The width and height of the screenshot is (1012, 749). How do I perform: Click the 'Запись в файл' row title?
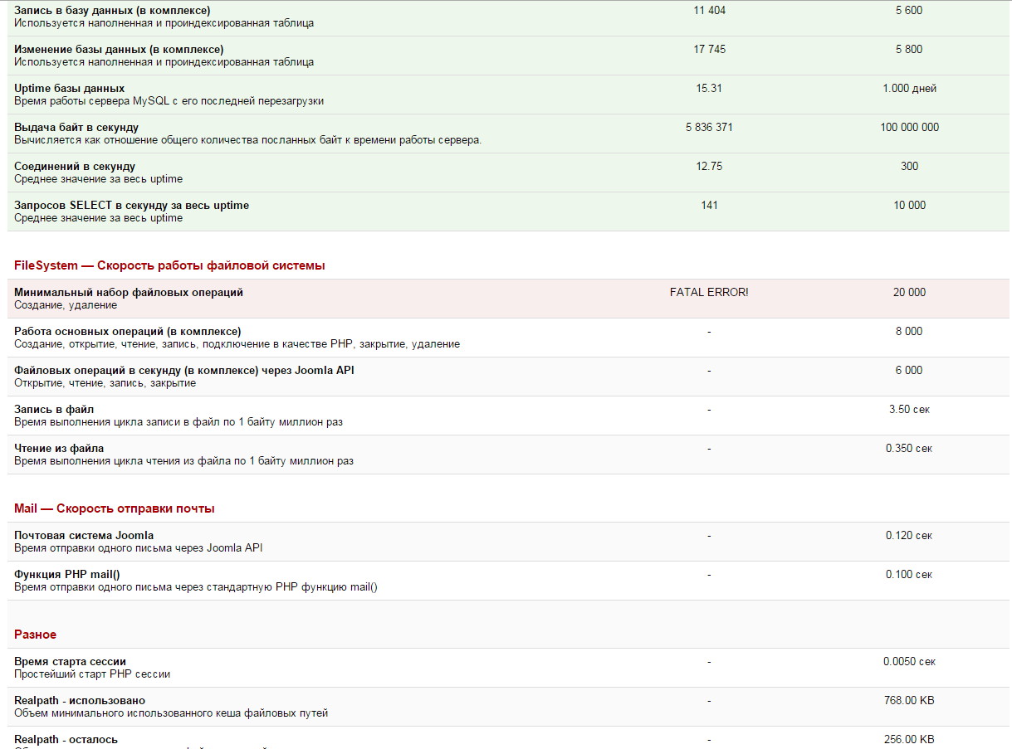[x=54, y=409]
